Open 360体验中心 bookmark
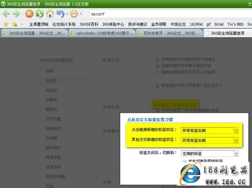 click(113, 24)
